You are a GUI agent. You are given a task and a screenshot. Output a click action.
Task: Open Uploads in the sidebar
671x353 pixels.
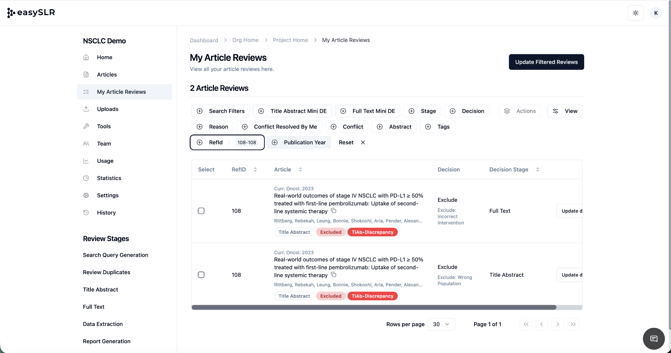107,109
